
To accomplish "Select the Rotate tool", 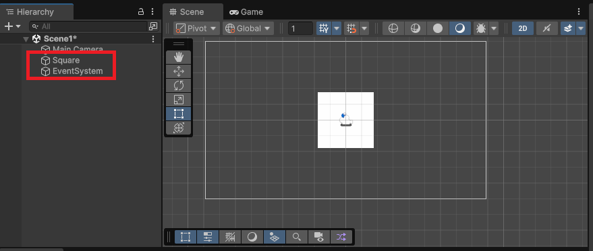I will [179, 85].
